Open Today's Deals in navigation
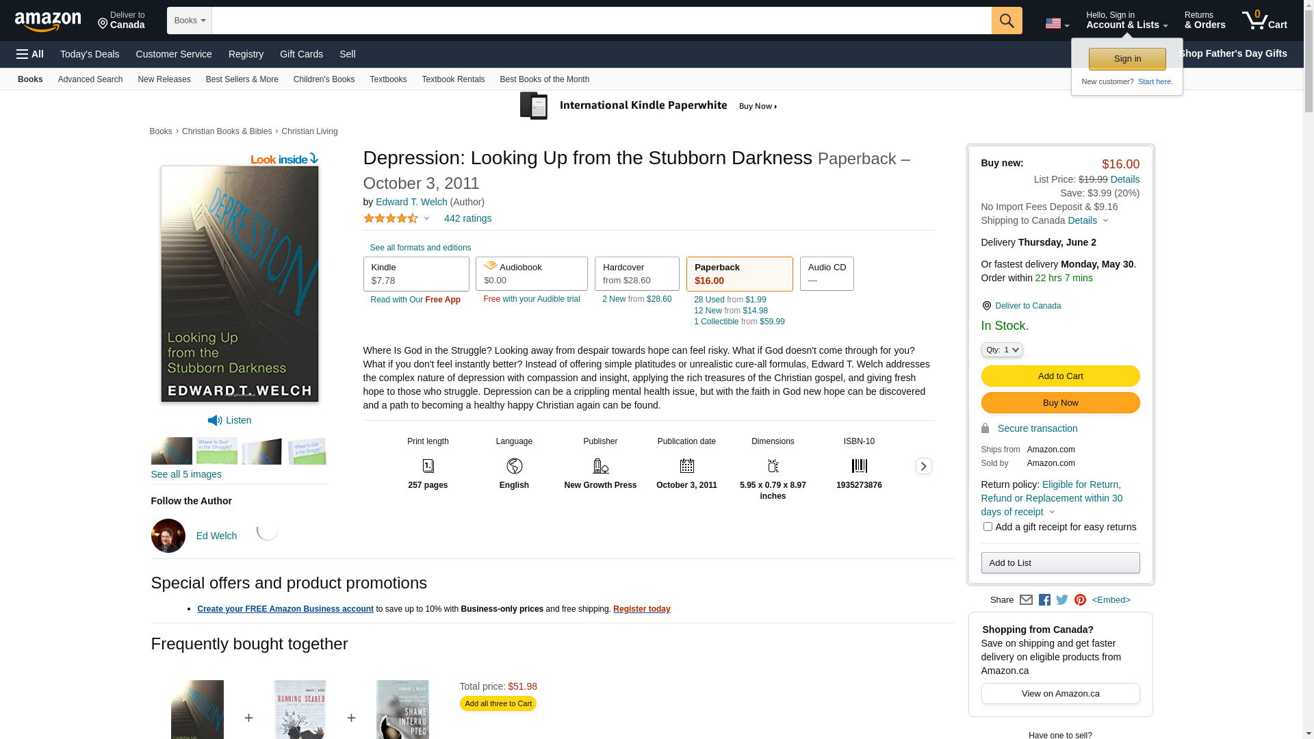The height and width of the screenshot is (739, 1314). pos(90,54)
